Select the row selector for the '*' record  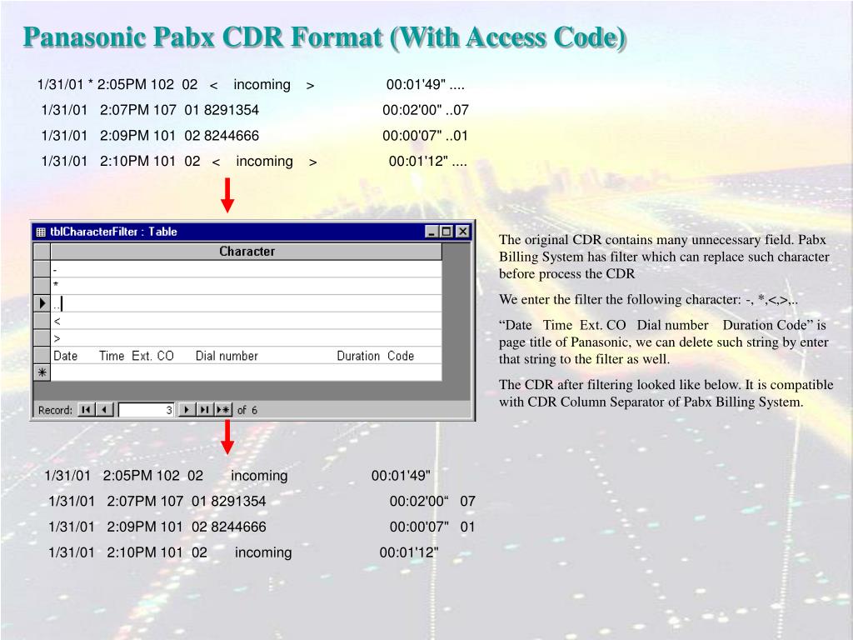pos(42,286)
